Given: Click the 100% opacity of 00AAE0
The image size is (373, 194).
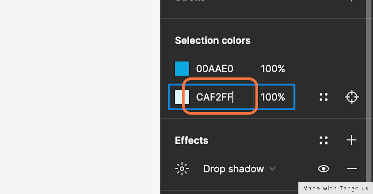Looking at the screenshot, I should click(273, 69).
